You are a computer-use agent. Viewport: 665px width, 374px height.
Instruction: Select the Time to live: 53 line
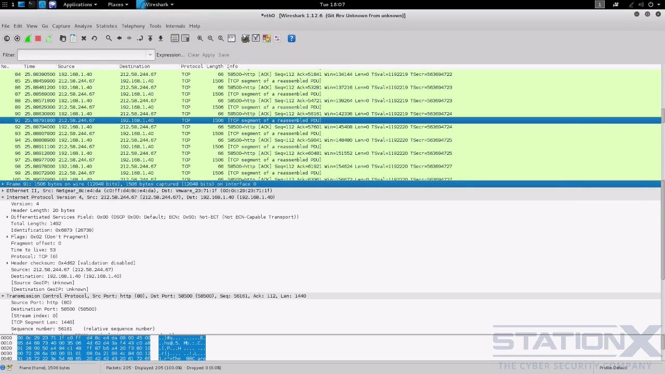pyautogui.click(x=33, y=250)
